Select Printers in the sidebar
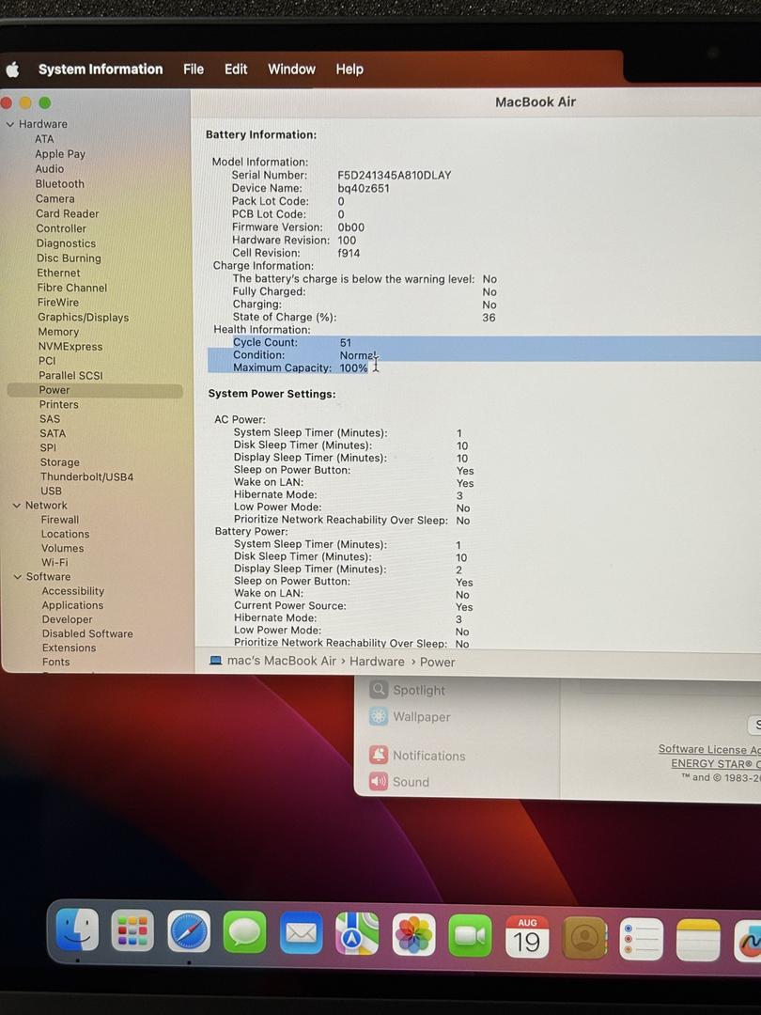 pos(58,404)
